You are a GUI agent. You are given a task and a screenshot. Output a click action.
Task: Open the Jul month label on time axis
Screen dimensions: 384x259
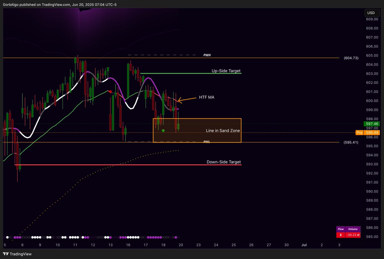(304, 245)
